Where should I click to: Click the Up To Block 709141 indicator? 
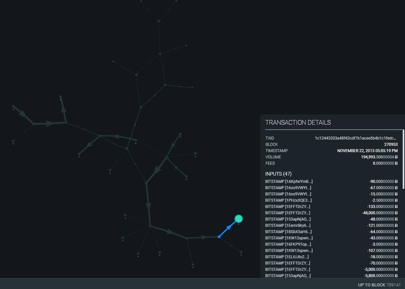[379, 285]
